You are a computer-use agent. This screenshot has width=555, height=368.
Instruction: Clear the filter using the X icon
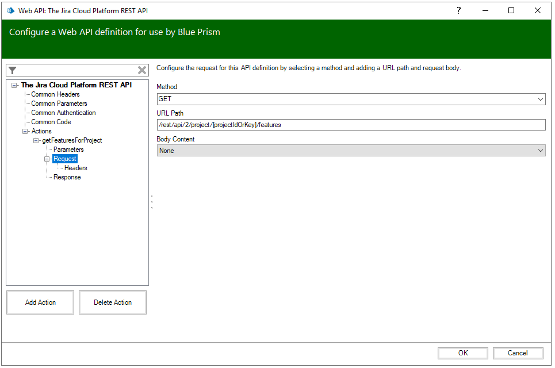[x=141, y=70]
